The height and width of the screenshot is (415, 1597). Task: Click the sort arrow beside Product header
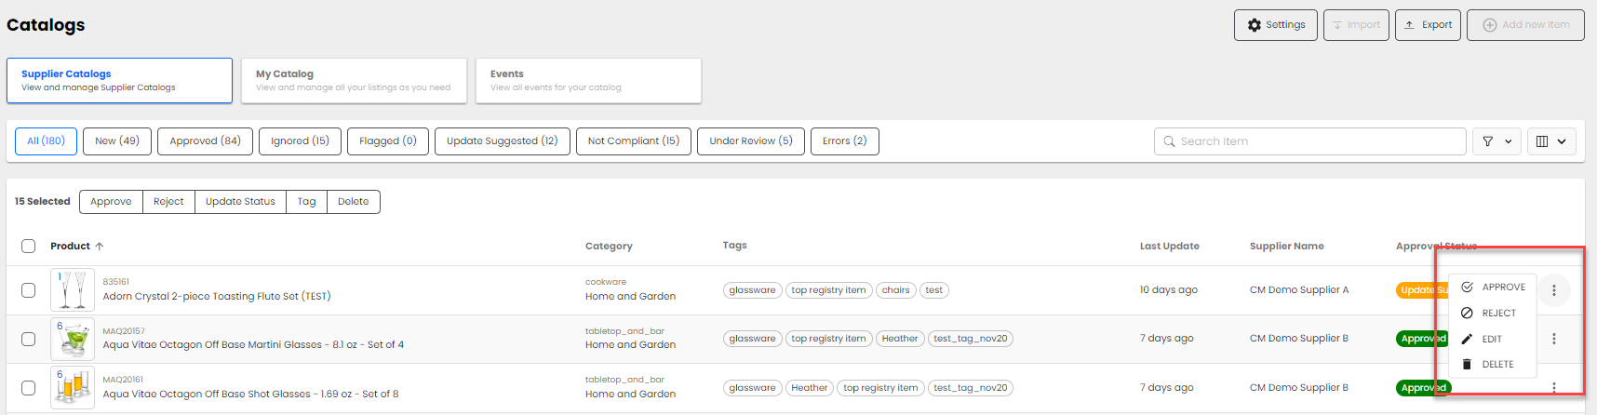coord(100,247)
